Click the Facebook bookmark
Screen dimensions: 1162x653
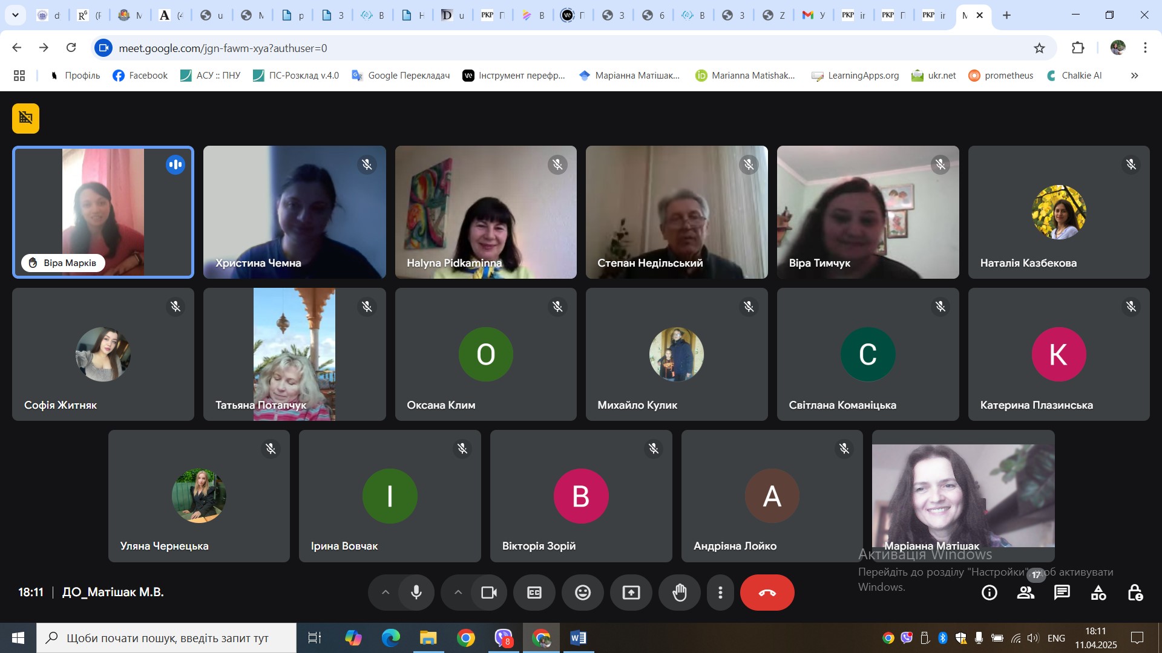(140, 76)
